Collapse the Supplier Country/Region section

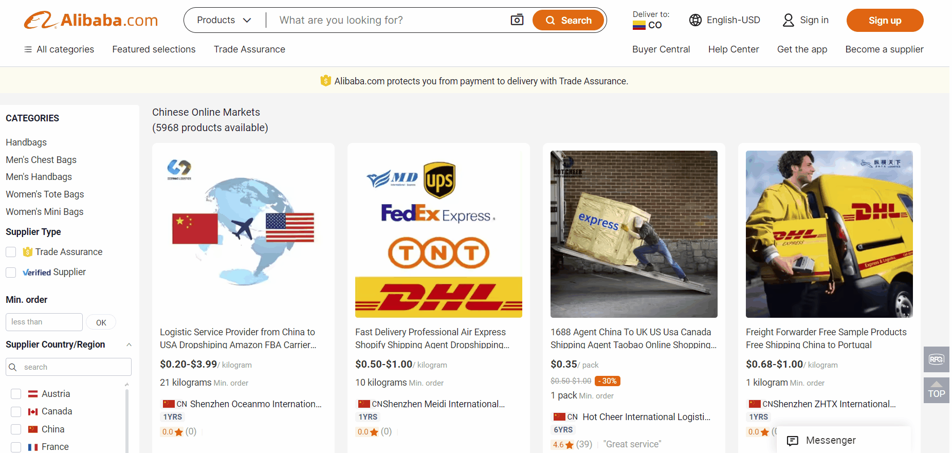pos(129,345)
